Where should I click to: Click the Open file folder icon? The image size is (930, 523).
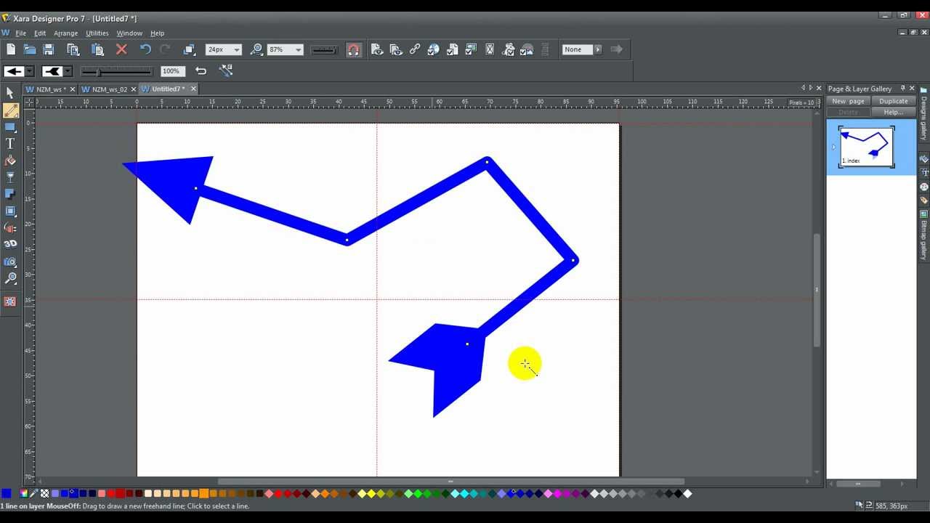pyautogui.click(x=30, y=49)
